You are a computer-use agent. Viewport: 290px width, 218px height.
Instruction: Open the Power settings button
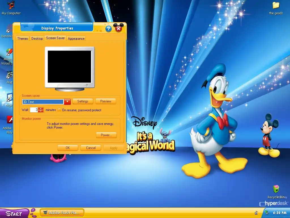(x=106, y=135)
